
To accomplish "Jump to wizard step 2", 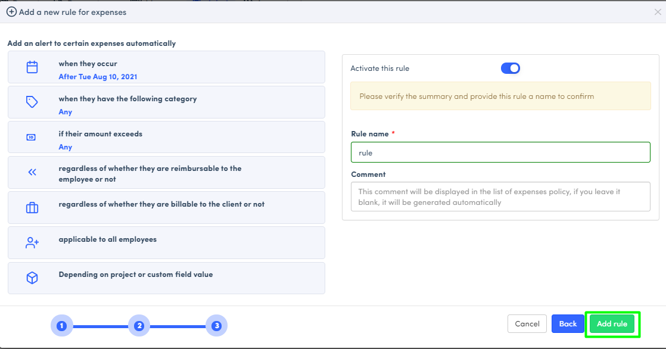I will click(139, 326).
